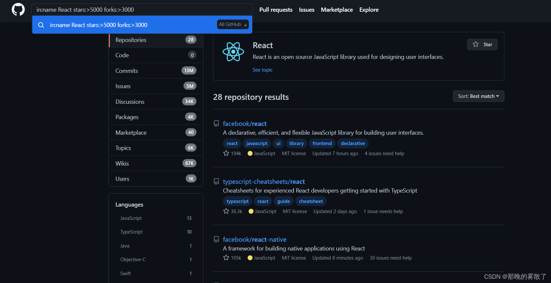Select the Packages results filter
Image resolution: width=551 pixels, height=283 pixels.
156,117
